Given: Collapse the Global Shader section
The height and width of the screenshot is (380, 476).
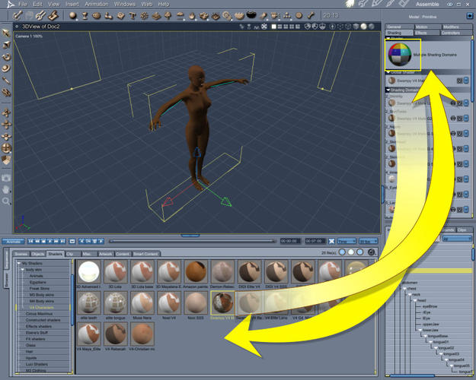Looking at the screenshot, I should pos(388,72).
